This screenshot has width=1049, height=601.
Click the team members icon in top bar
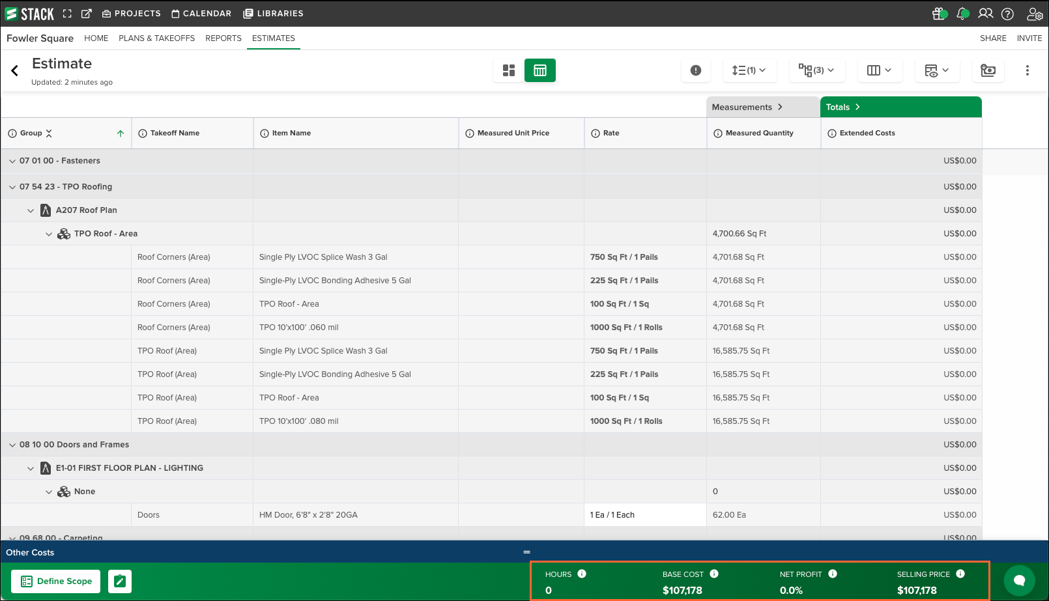985,13
